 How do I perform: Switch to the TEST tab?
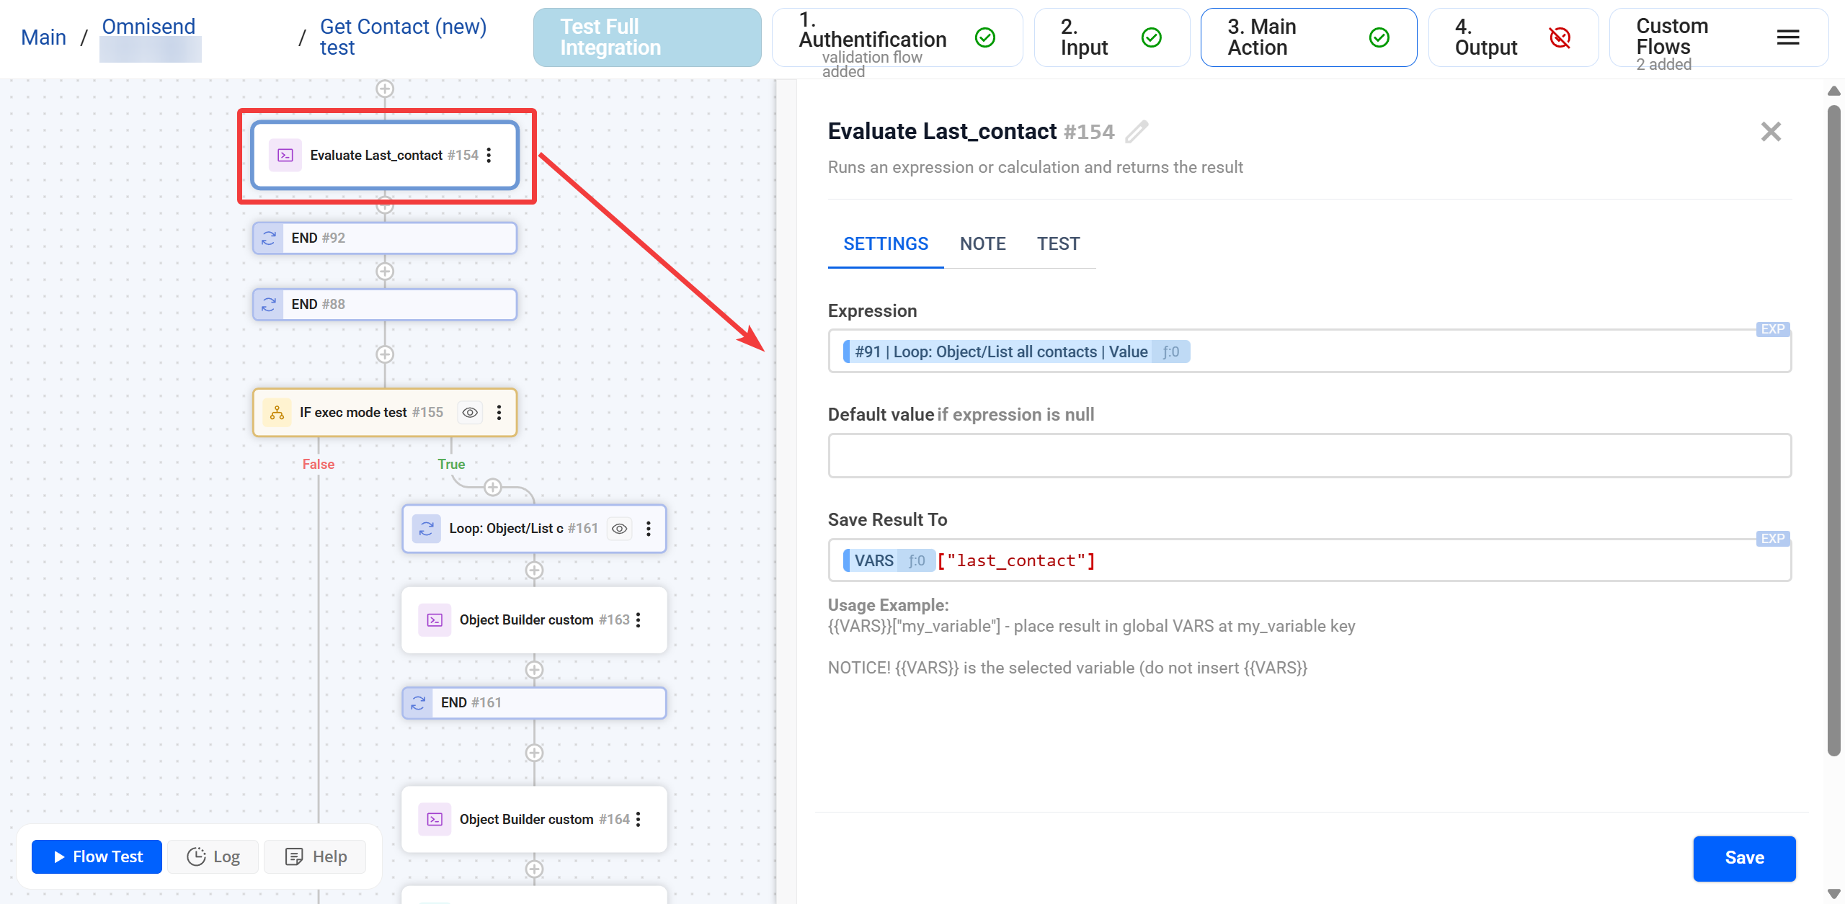point(1059,243)
